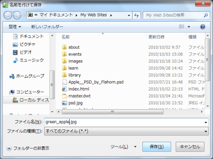213x159 pixels.
Task: Collapse folders with フォルダーの非表示 arrow
Action: pyautogui.click(x=9, y=148)
